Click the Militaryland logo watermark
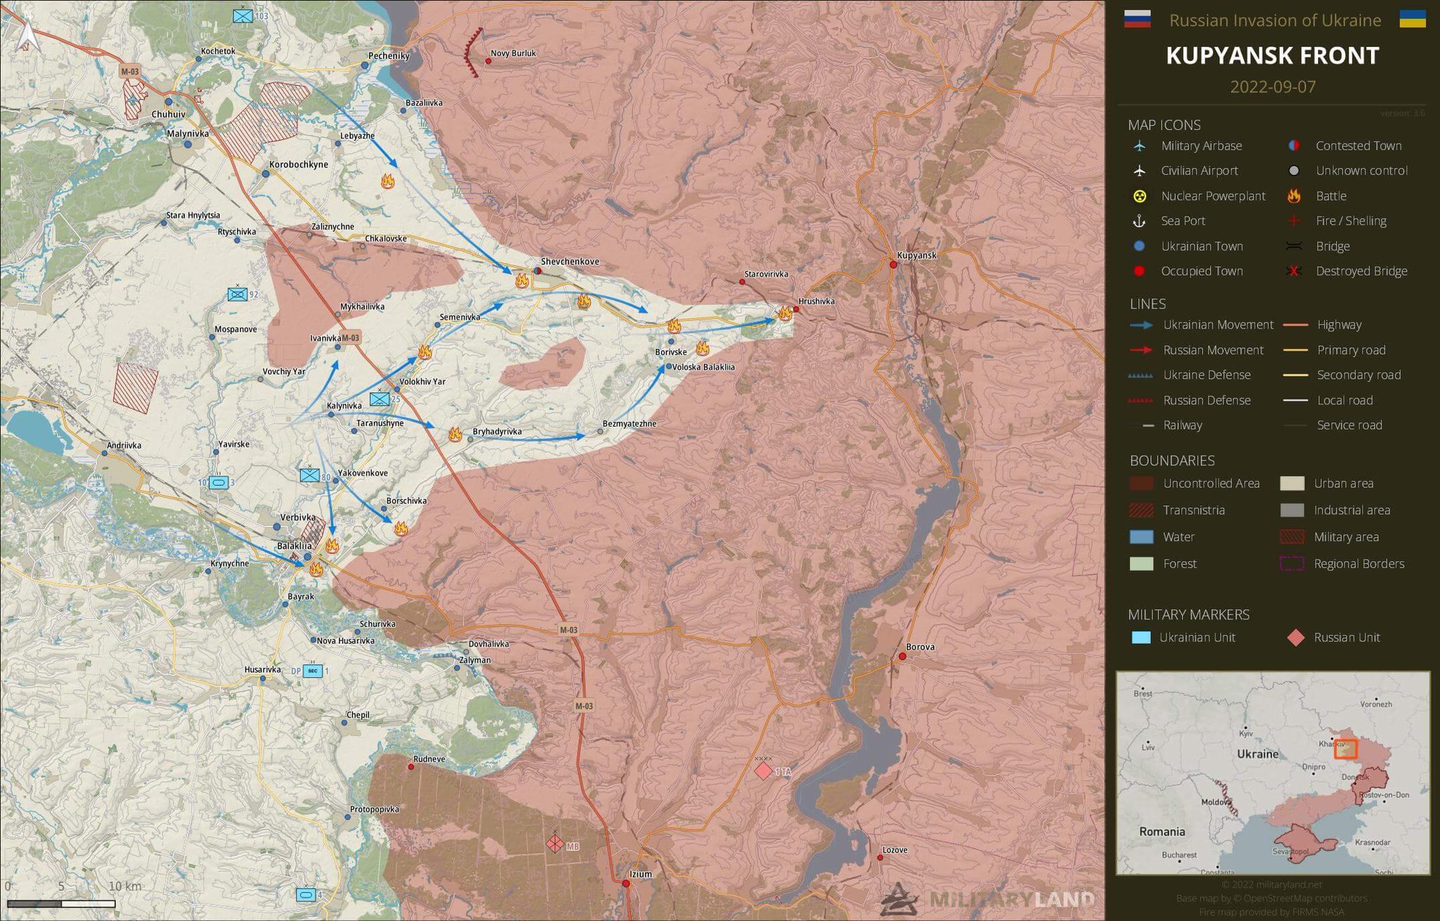1440x921 pixels. point(988,900)
